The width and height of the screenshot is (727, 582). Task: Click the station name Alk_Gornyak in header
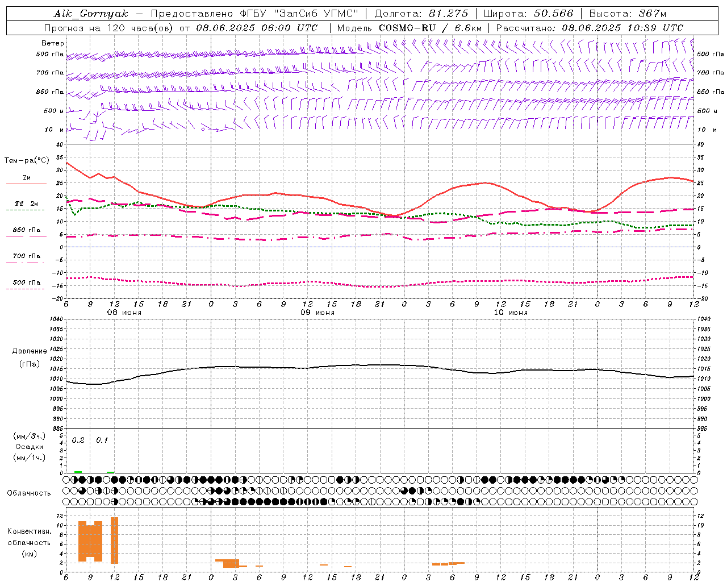click(x=91, y=14)
